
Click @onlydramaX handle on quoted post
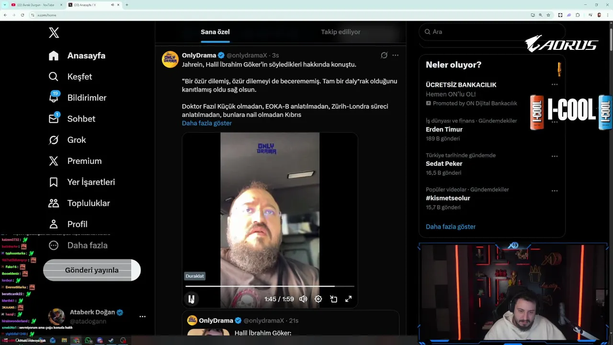coord(264,321)
